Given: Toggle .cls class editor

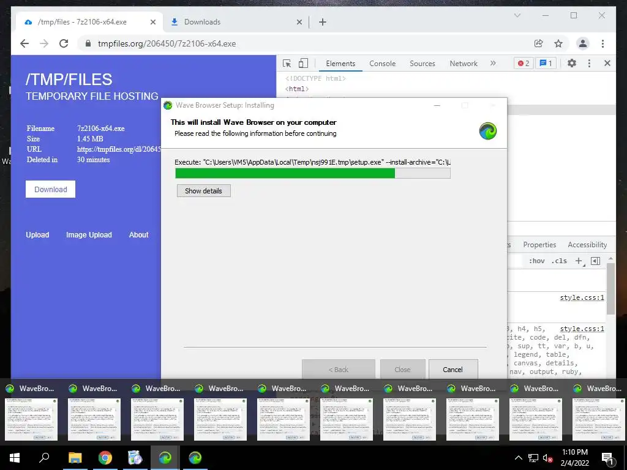Looking at the screenshot, I should (x=559, y=261).
